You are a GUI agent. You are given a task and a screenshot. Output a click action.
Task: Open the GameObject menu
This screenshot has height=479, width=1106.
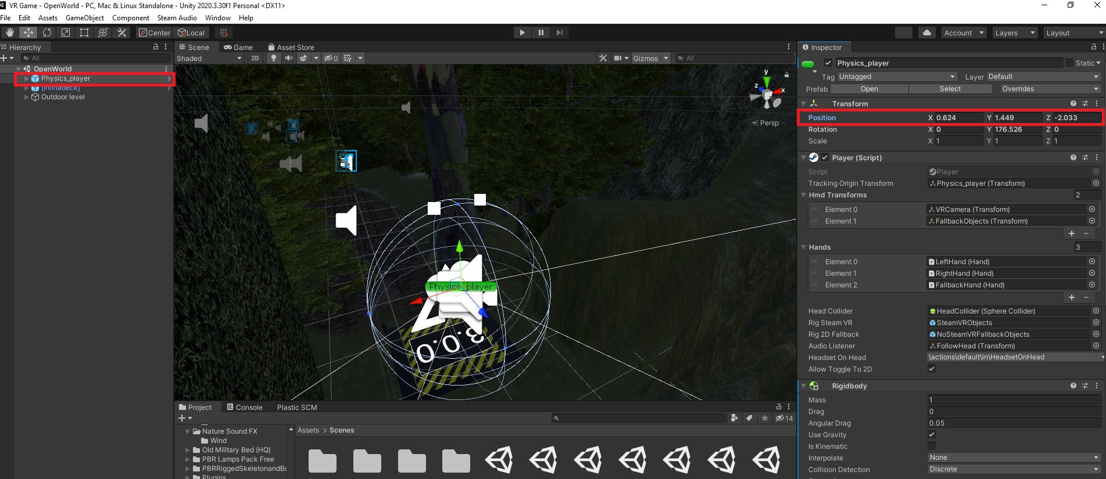[x=85, y=17]
